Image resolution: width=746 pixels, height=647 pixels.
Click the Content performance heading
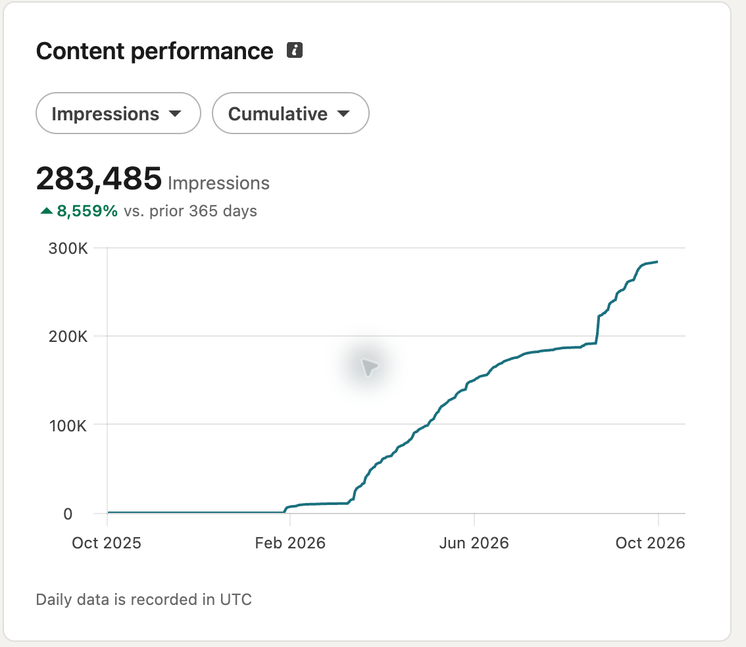click(x=155, y=51)
